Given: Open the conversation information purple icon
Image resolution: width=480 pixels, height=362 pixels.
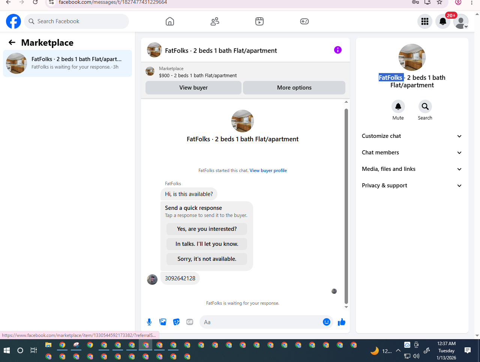Looking at the screenshot, I should (338, 50).
